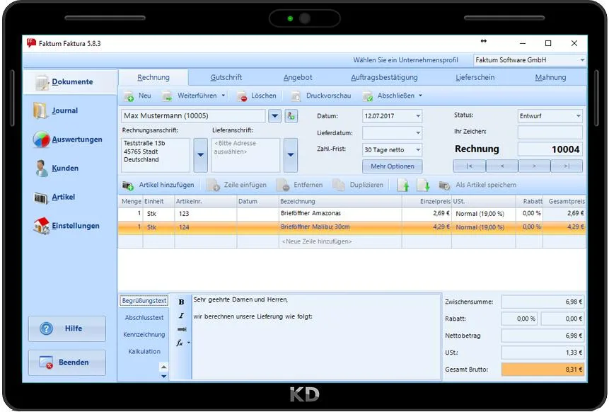609x412 pixels.
Task: Click the Einzelpreis column header
Action: tap(427, 201)
